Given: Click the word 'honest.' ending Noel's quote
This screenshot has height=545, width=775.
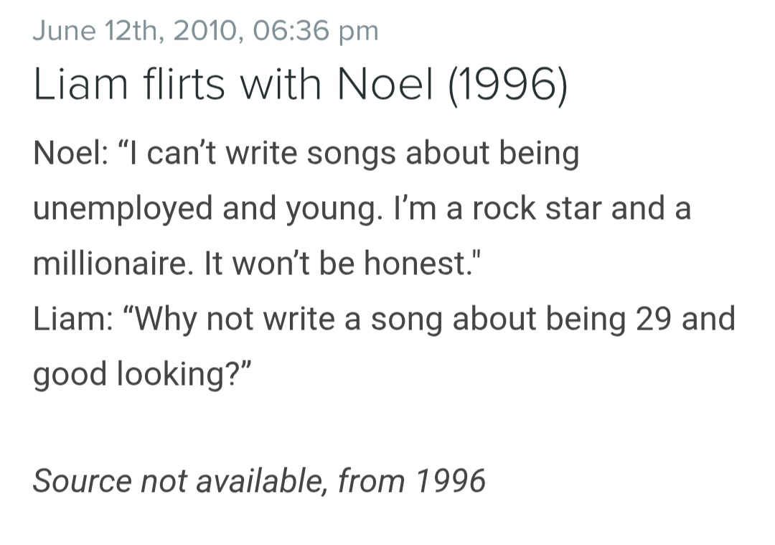Looking at the screenshot, I should coord(423,263).
